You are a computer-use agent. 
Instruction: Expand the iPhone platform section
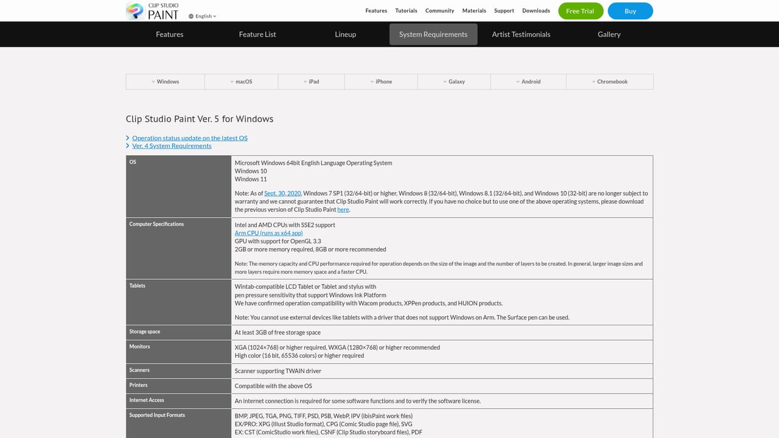382,82
